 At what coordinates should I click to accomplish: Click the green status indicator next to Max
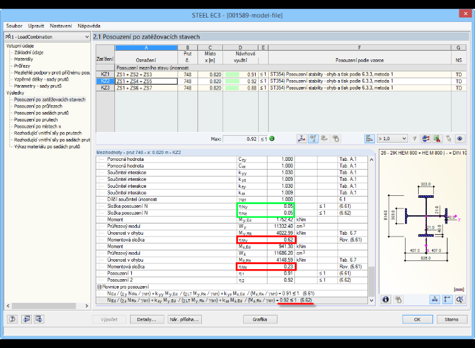[272, 139]
